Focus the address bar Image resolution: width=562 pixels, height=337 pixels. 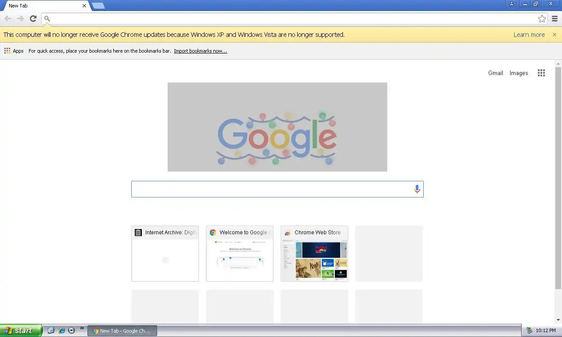click(294, 18)
